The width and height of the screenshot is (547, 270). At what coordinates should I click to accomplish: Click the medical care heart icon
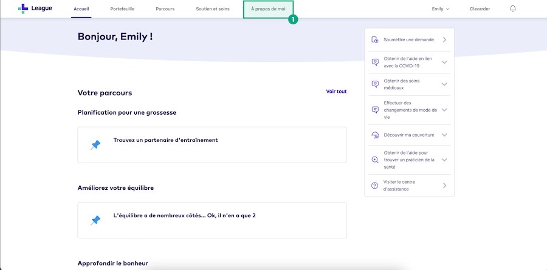pyautogui.click(x=375, y=84)
